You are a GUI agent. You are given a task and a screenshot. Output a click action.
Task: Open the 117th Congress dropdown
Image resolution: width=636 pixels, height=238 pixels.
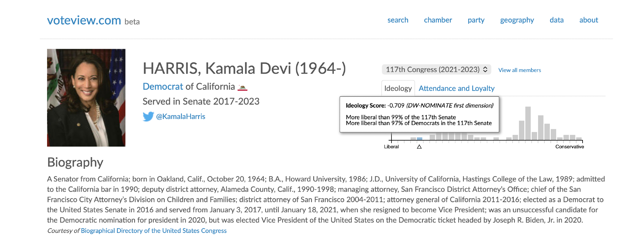[x=436, y=69]
